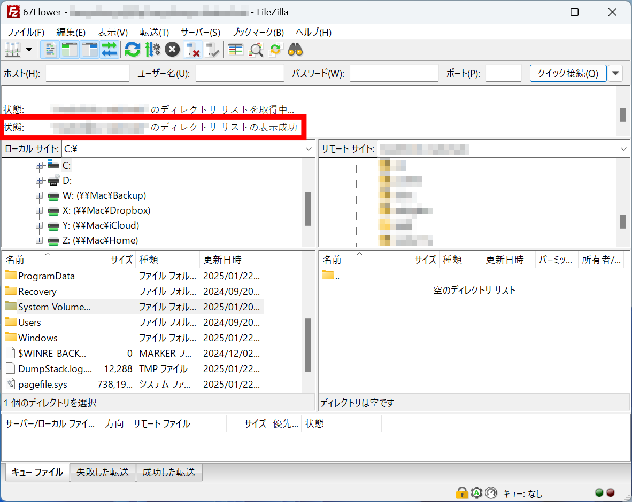
Task: Open the 表示(V) menu
Action: click(x=112, y=32)
